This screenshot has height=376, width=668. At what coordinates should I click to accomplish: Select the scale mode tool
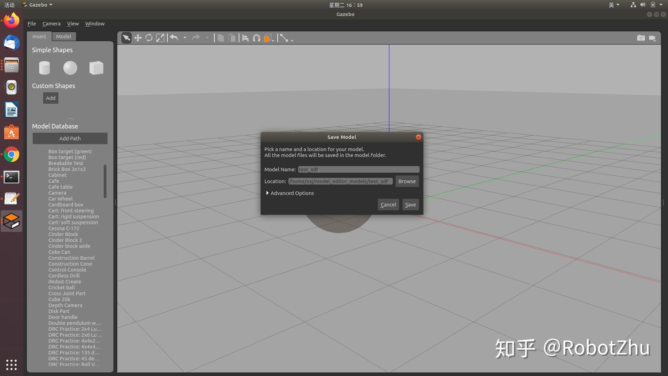160,38
